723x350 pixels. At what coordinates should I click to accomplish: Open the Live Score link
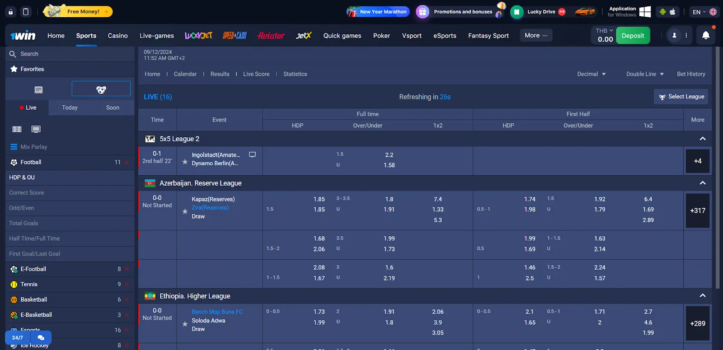[x=256, y=74]
